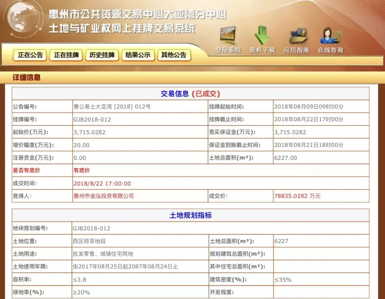
Task: Click the green arrow 资料下载 icon
Action: 262,36
